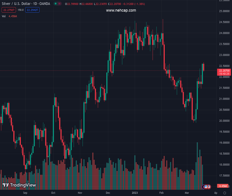Click the rightmost US flag economic event icon

pos(208,187)
